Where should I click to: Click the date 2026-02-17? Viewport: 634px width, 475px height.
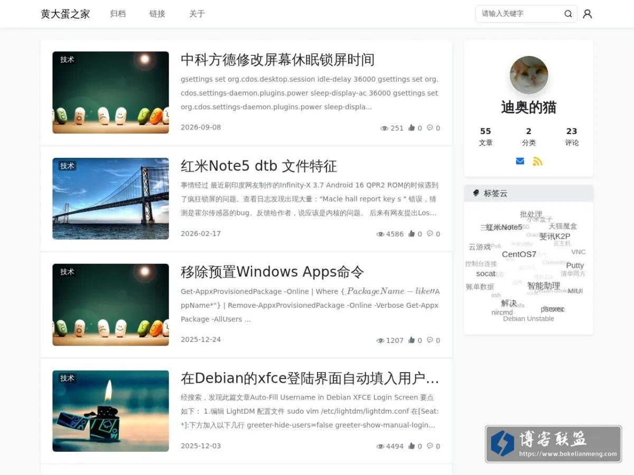point(201,234)
